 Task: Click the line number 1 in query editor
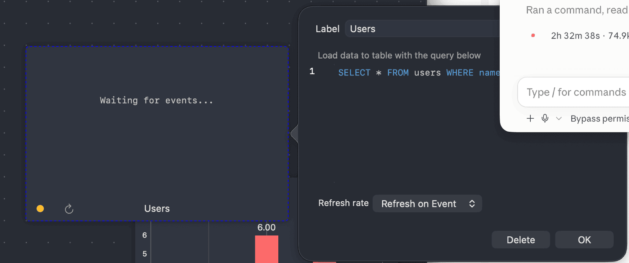[x=312, y=72]
